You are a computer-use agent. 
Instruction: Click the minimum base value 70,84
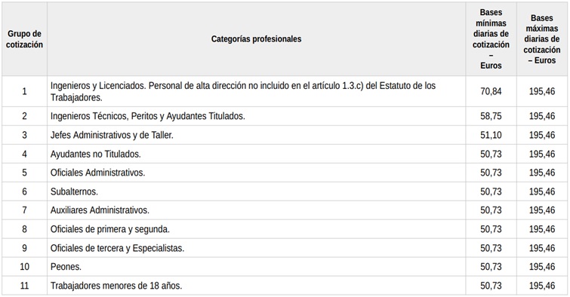(491, 91)
